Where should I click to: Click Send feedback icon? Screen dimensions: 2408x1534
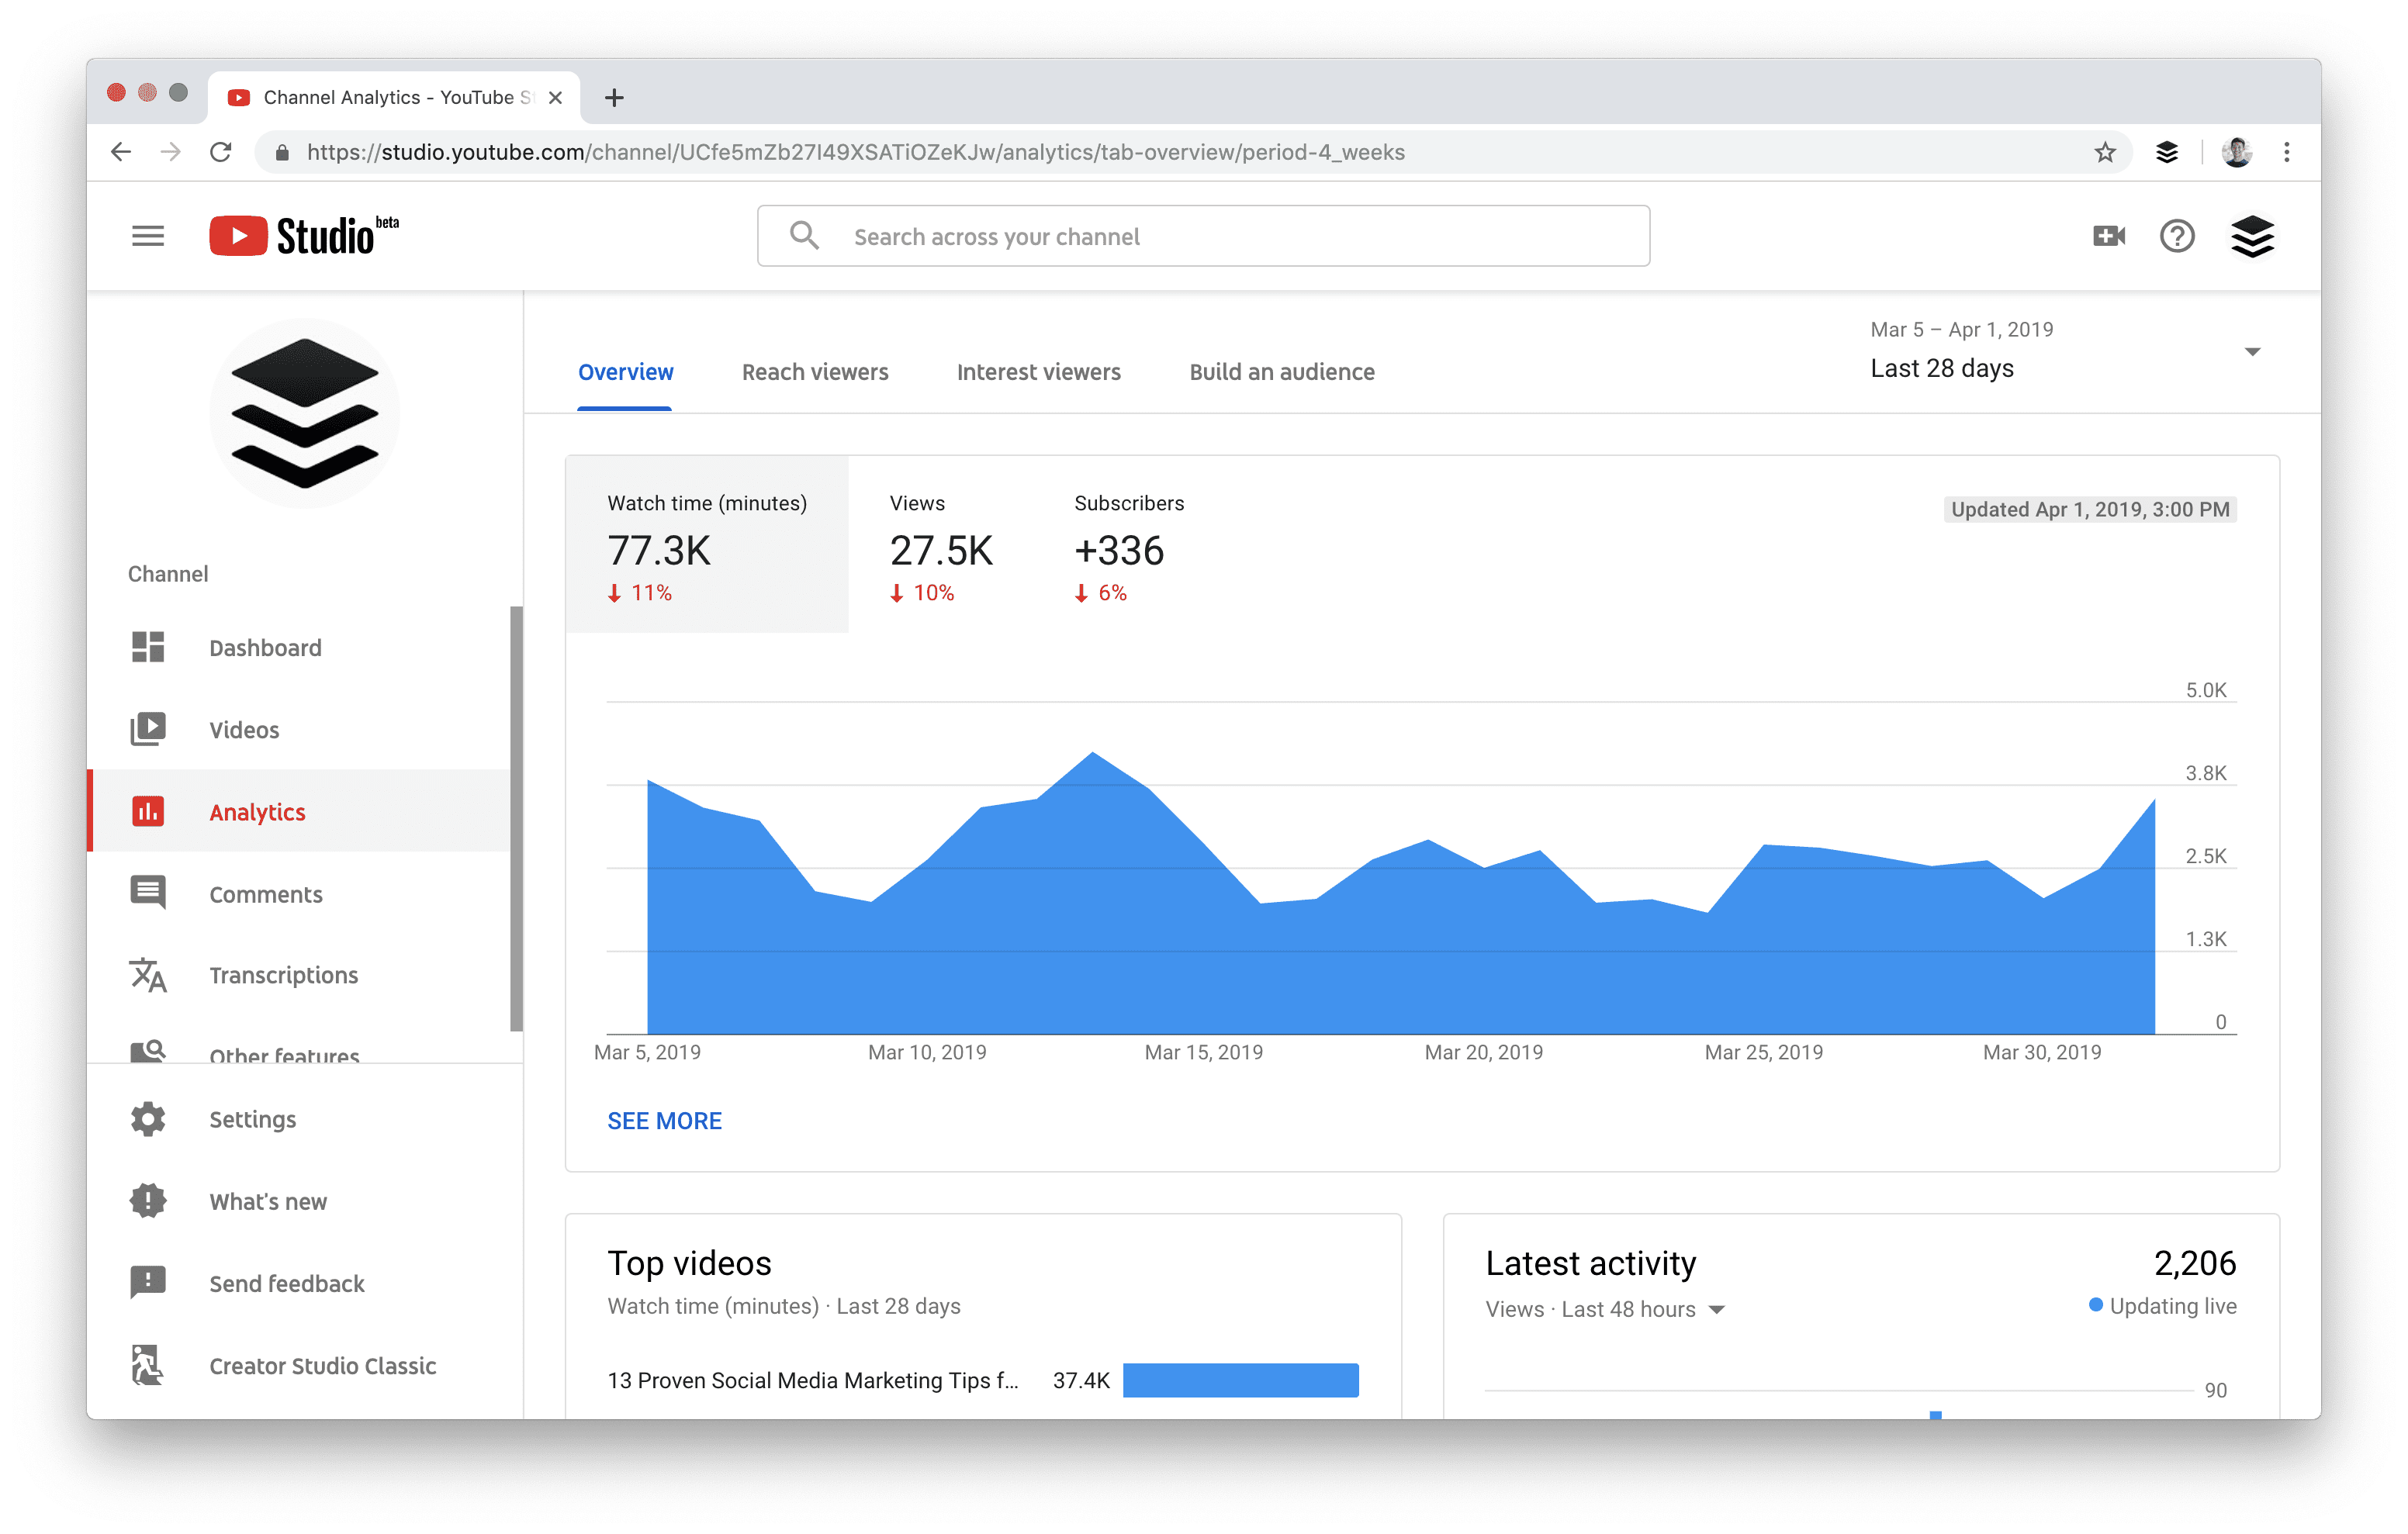click(x=147, y=1281)
